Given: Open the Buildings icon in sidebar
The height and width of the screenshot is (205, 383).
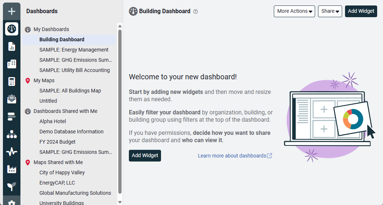Looking at the screenshot, I should [12, 64].
